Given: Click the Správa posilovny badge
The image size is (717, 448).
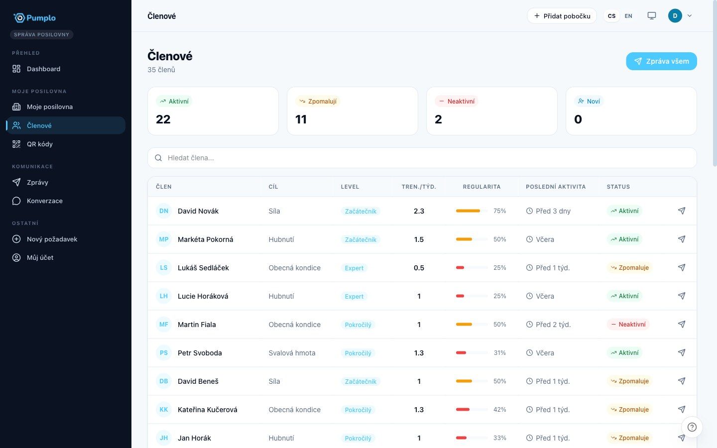Looking at the screenshot, I should pos(42,34).
